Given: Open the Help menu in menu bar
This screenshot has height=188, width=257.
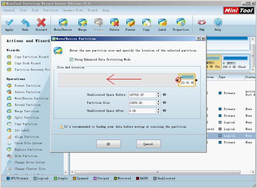Looking at the screenshot, I should [x=106, y=10].
